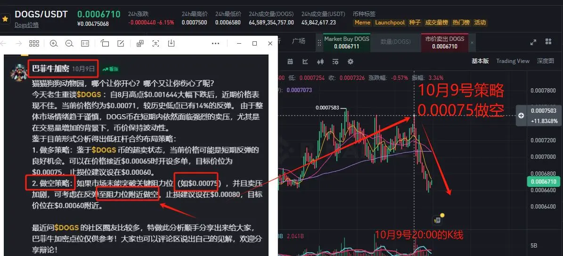
Task: Click 24h成交量(USDT) value 45,842,617.23
Action: 318,22
